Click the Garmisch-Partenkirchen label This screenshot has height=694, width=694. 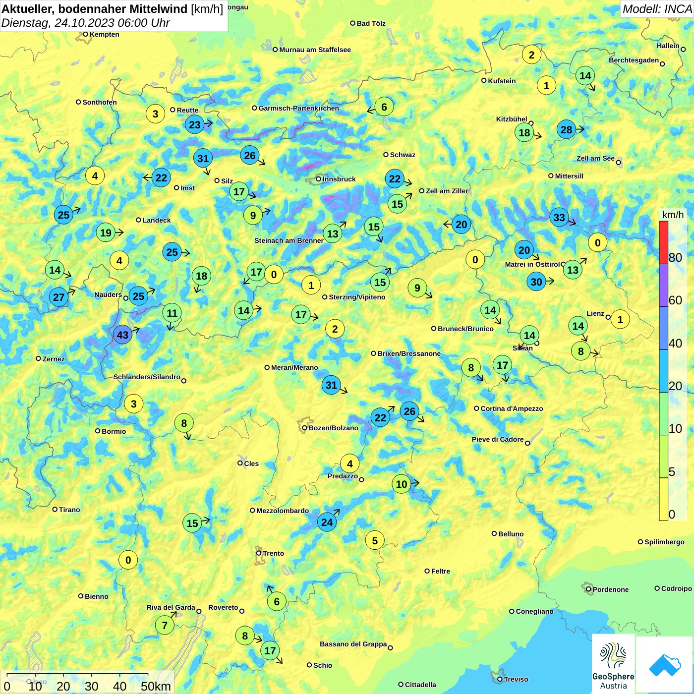click(x=298, y=108)
